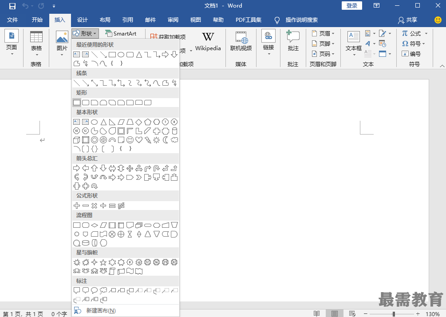Select the plus sign equation shape

[76, 206]
